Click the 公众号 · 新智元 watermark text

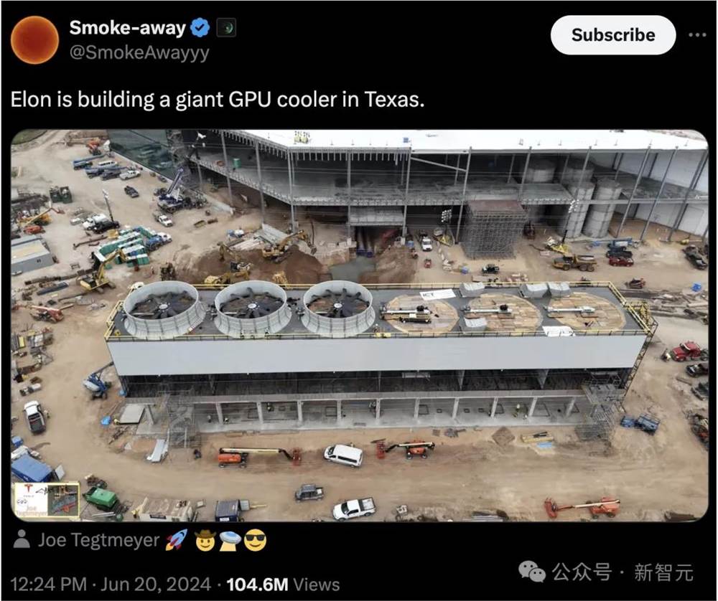coord(623,572)
